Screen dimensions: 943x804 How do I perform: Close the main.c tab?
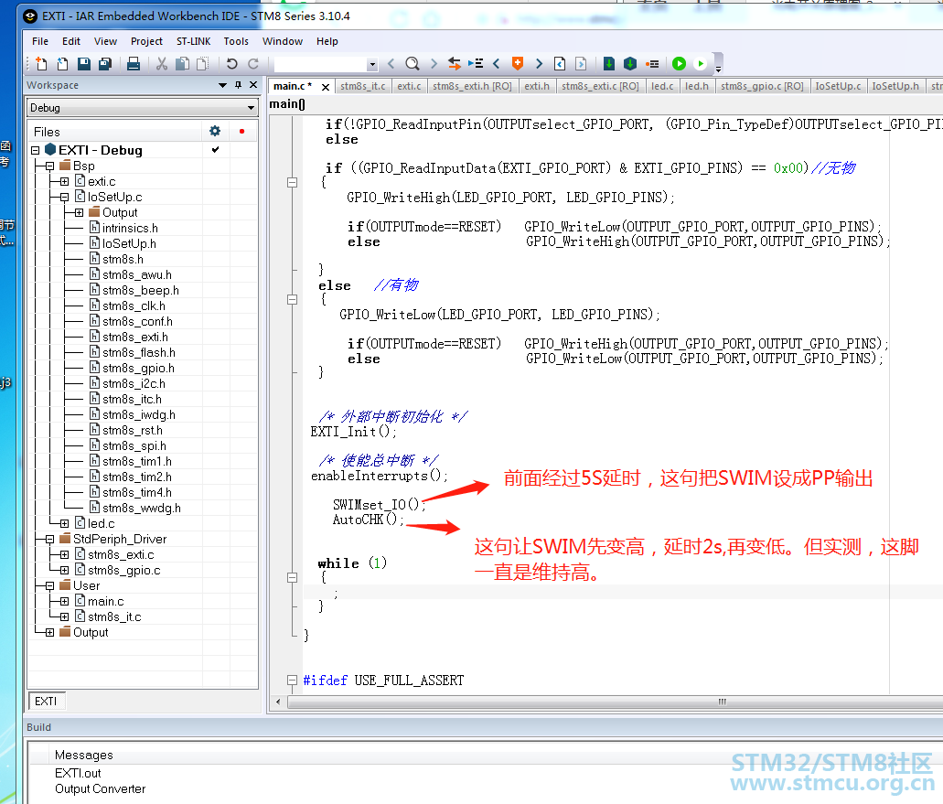326,87
